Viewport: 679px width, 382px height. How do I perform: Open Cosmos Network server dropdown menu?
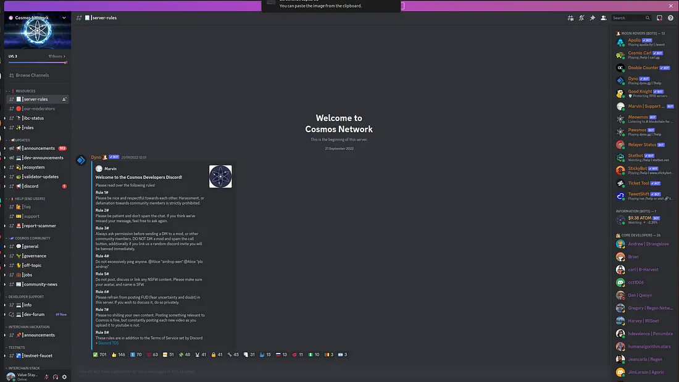[x=64, y=18]
